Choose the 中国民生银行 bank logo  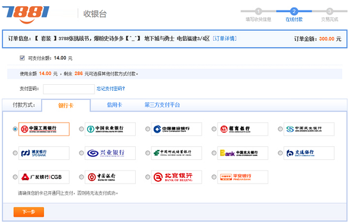click(x=309, y=129)
